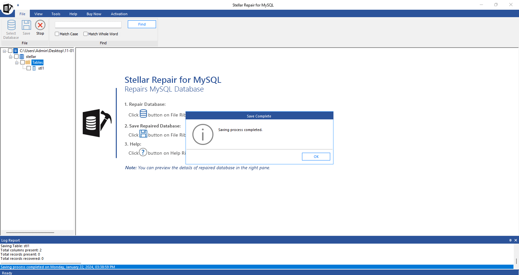Enable Match Whole Word option

86,34
